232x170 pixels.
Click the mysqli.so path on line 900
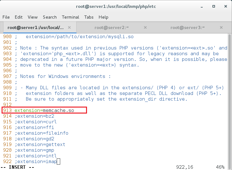click(80, 37)
